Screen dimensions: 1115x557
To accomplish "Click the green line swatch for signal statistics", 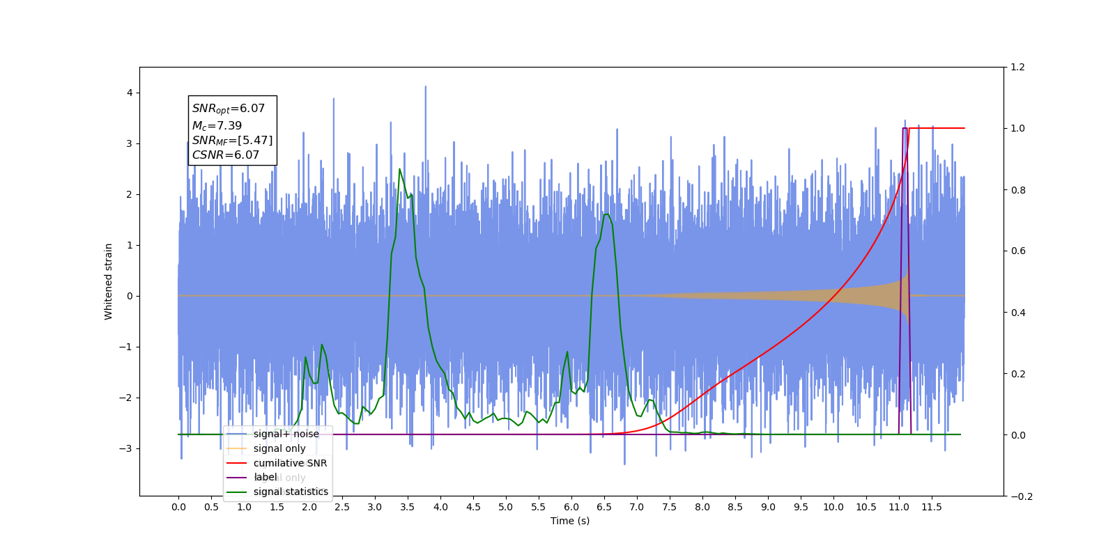I will pos(237,492).
